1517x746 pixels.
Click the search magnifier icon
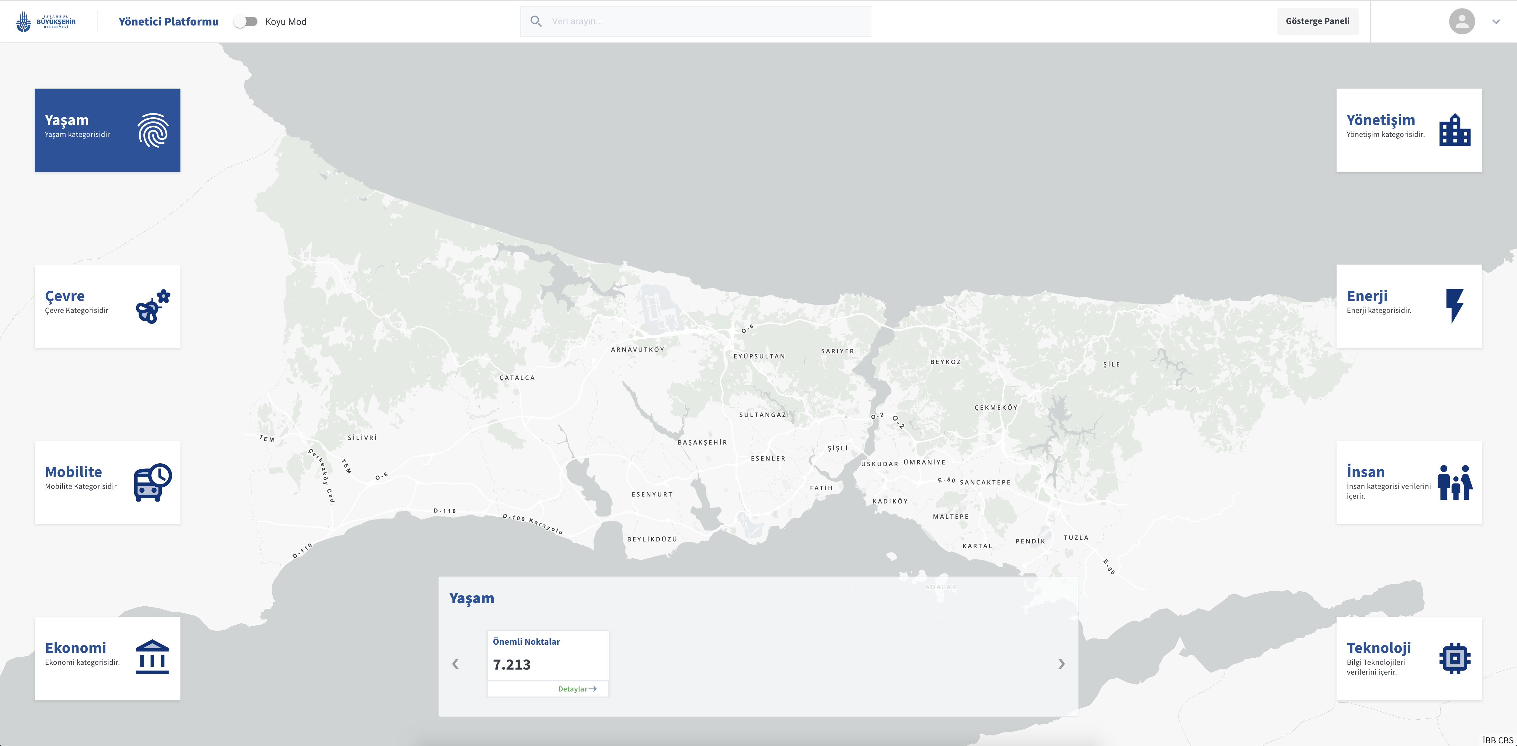pos(536,21)
